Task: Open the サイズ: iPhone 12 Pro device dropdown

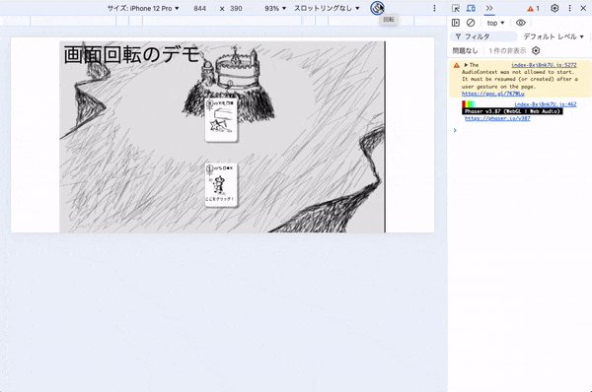Action: pos(143,8)
